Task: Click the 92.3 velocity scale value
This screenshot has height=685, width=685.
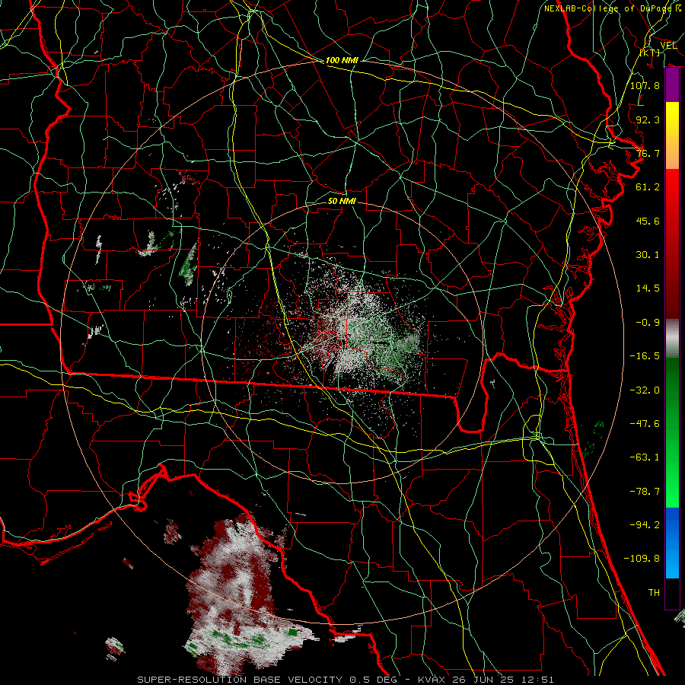Action: (648, 119)
